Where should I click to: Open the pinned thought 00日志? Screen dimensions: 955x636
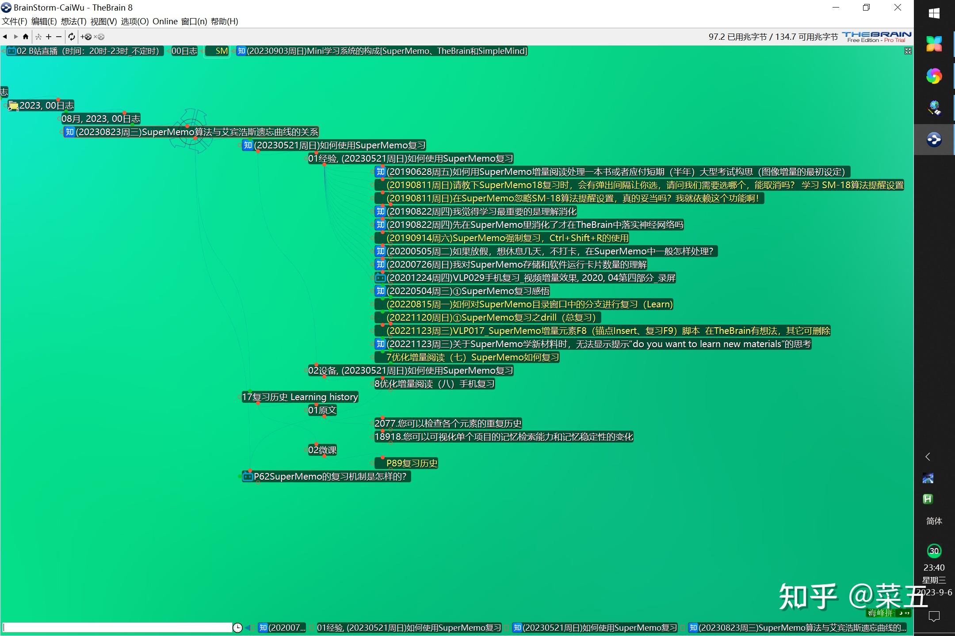coord(184,51)
